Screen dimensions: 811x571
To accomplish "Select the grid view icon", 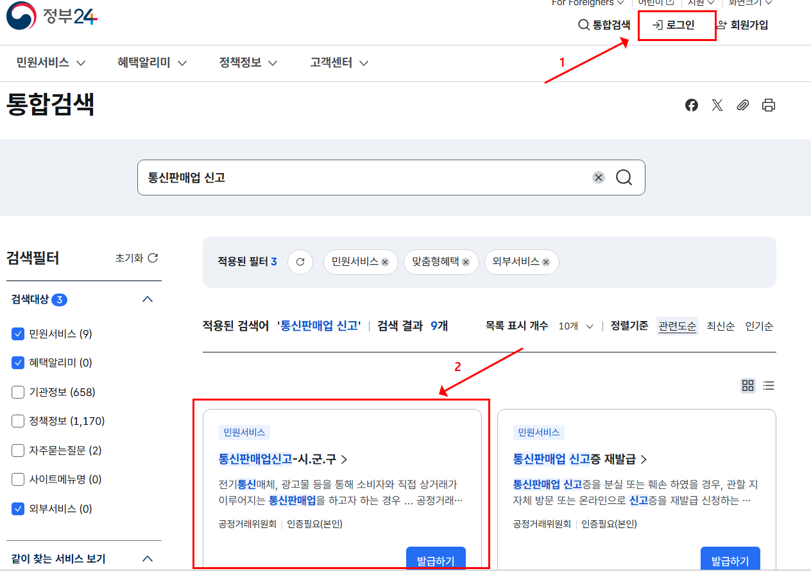I will tap(747, 385).
